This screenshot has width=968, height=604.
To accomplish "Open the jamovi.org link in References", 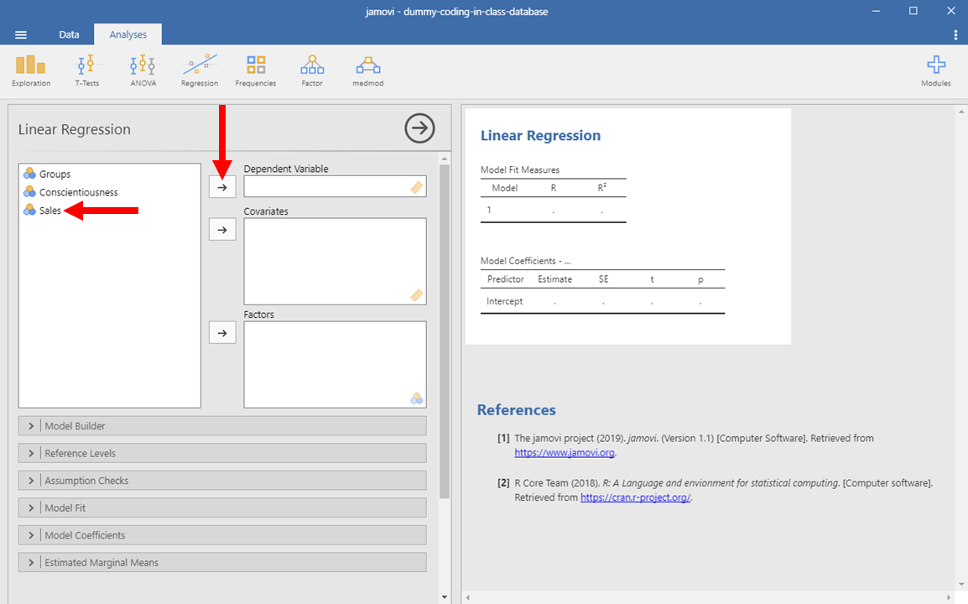I will (565, 453).
